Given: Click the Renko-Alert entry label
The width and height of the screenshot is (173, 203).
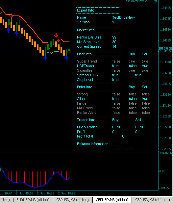Looking at the screenshot, I should coord(86,113).
